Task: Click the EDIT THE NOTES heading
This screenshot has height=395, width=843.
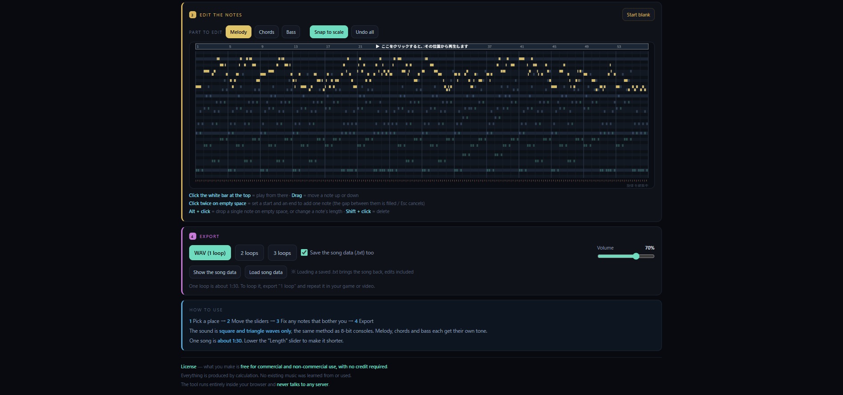Action: pos(221,15)
